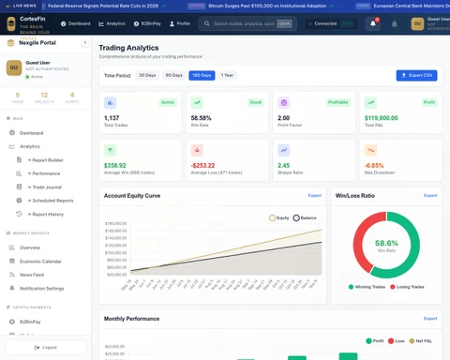Click the Max Drawdown downtrend icon
Image resolution: width=450 pixels, height=360 pixels.
(x=370, y=150)
